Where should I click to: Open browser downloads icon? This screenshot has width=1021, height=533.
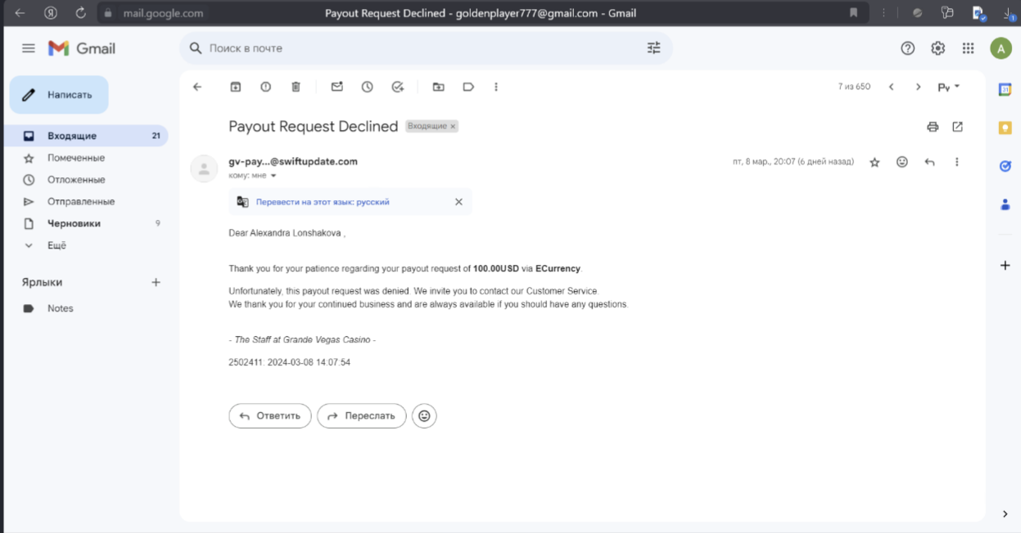pyautogui.click(x=1010, y=13)
